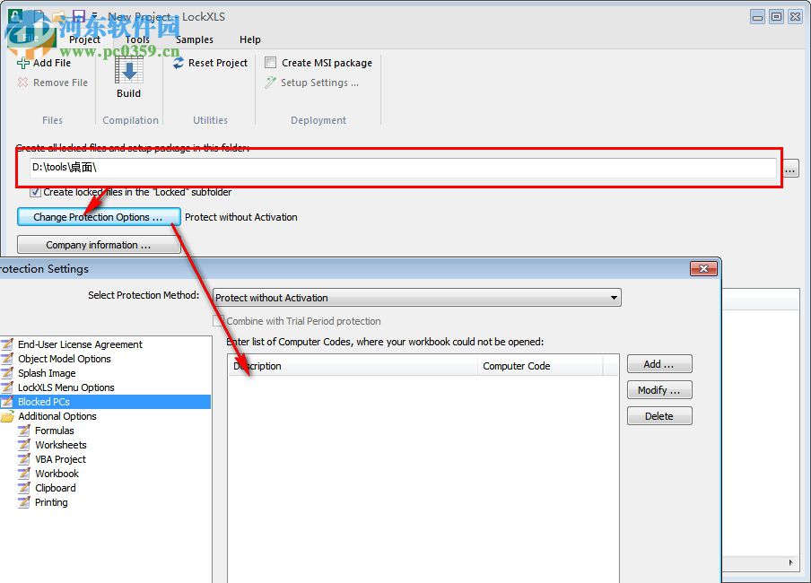This screenshot has width=811, height=583.
Task: Open the Select Protection Method dropdown
Action: point(417,298)
